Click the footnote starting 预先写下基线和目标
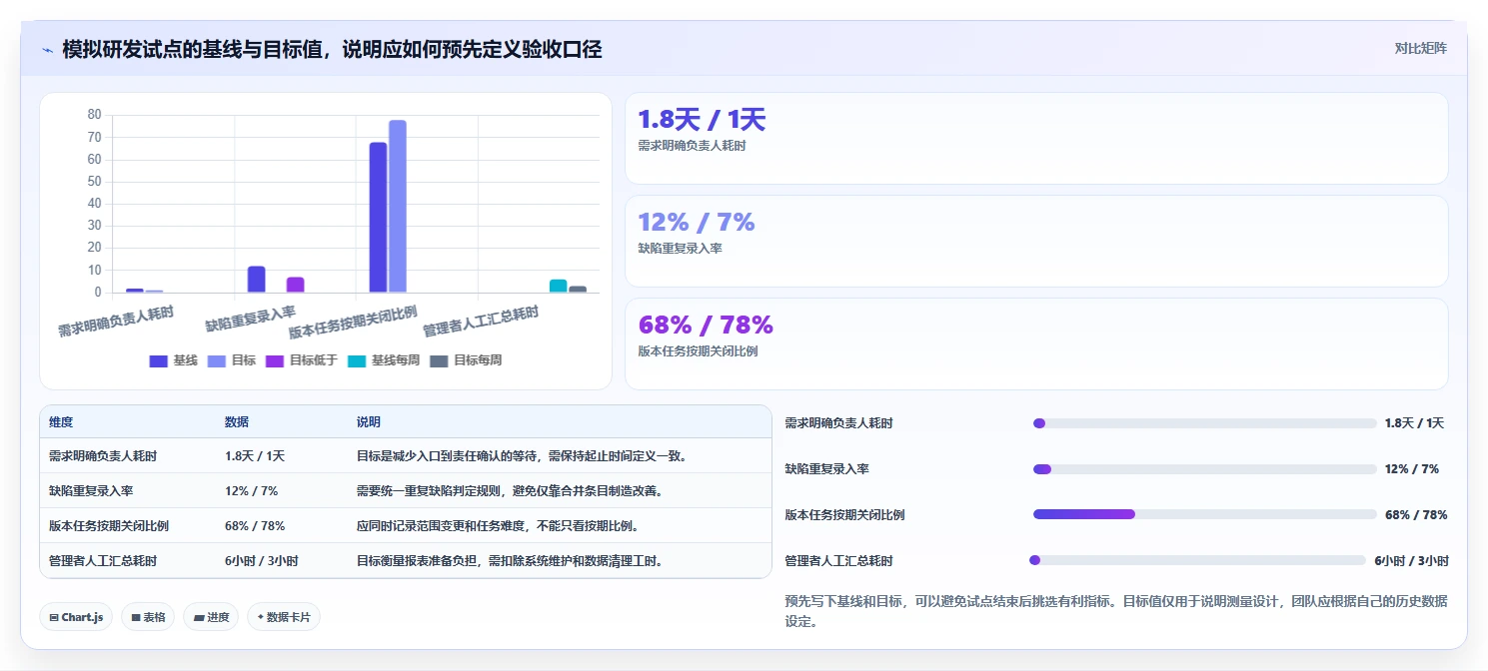 click(x=1116, y=611)
